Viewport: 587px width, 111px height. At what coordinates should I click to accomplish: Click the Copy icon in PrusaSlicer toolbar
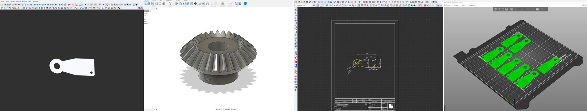(x=511, y=9)
